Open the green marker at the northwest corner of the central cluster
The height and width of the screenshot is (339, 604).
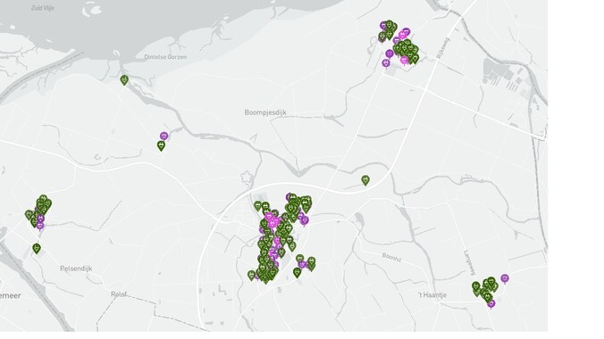pyautogui.click(x=257, y=206)
